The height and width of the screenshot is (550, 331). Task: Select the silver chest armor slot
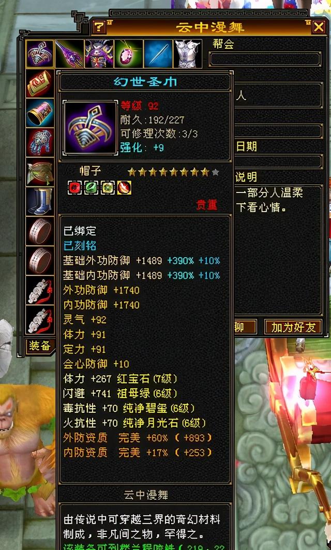pyautogui.click(x=188, y=54)
